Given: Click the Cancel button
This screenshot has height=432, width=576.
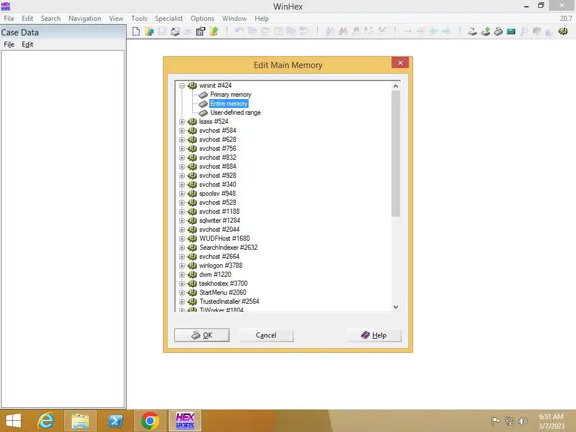Looking at the screenshot, I should 266,335.
